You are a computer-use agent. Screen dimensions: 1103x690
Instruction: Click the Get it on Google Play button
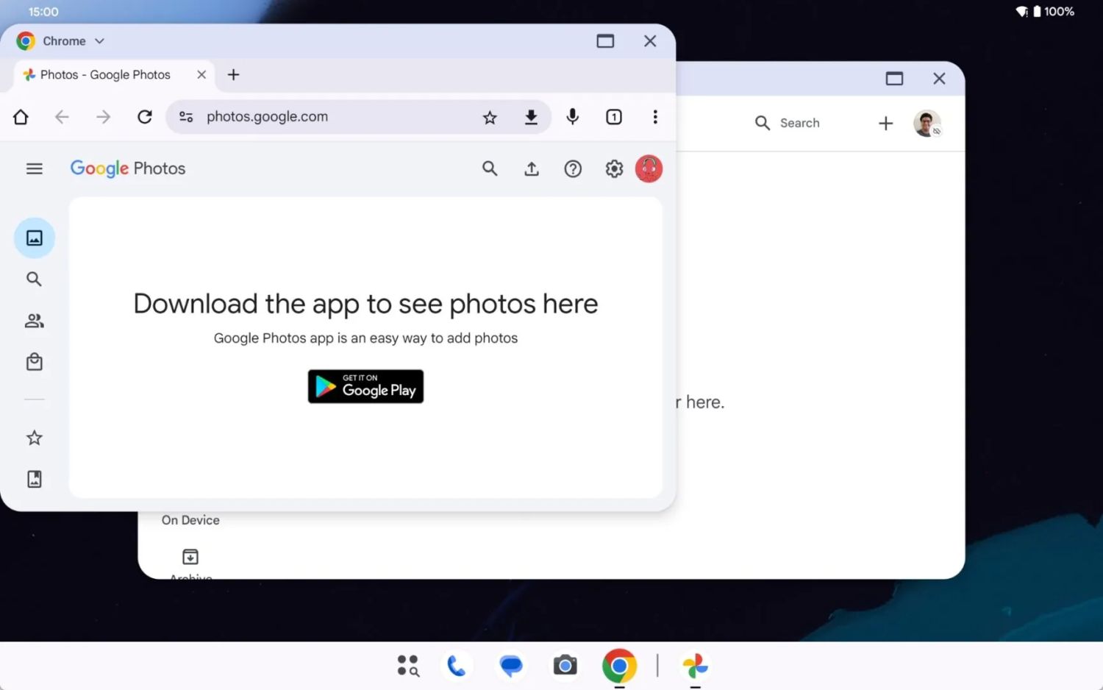point(365,386)
